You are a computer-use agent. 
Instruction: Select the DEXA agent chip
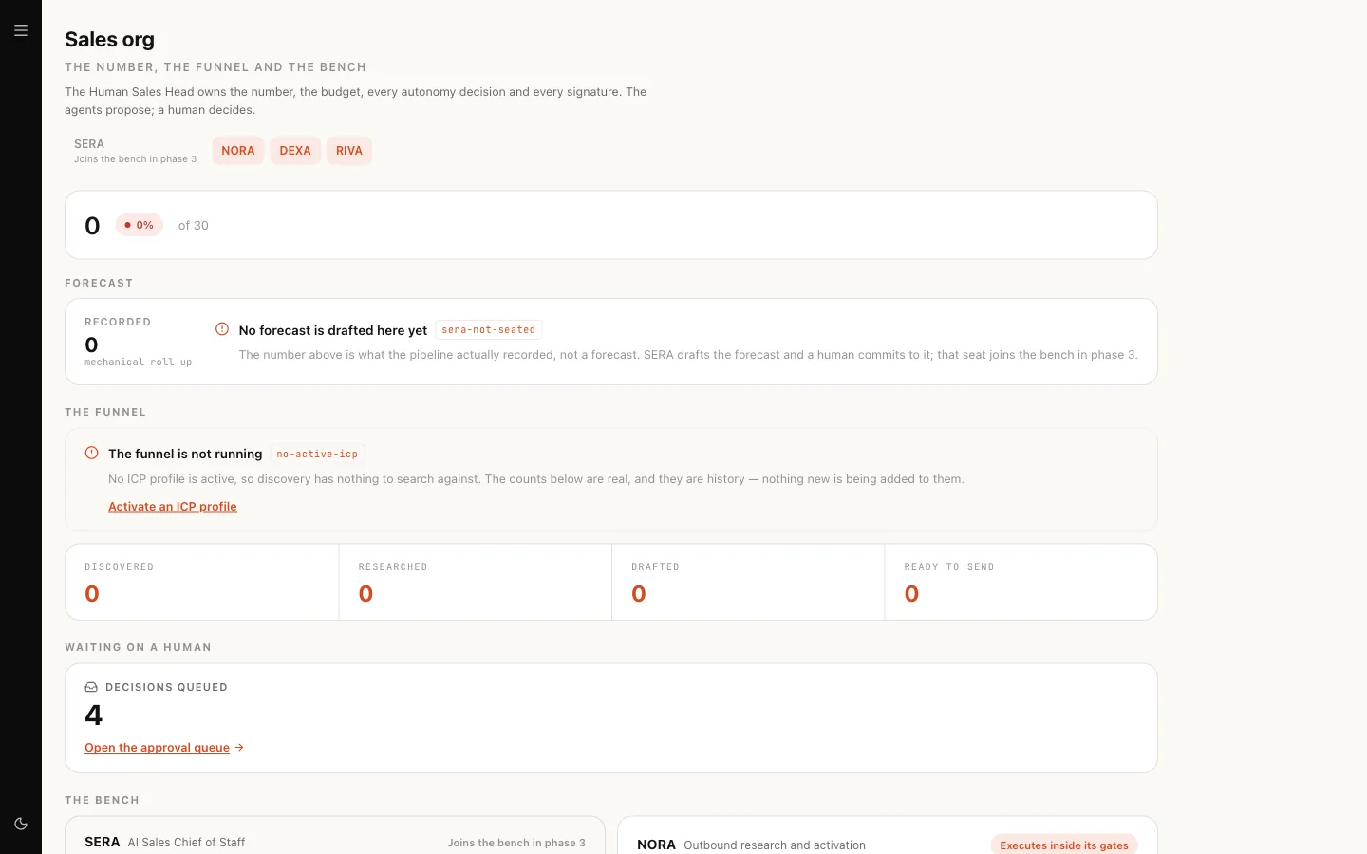[x=295, y=151]
